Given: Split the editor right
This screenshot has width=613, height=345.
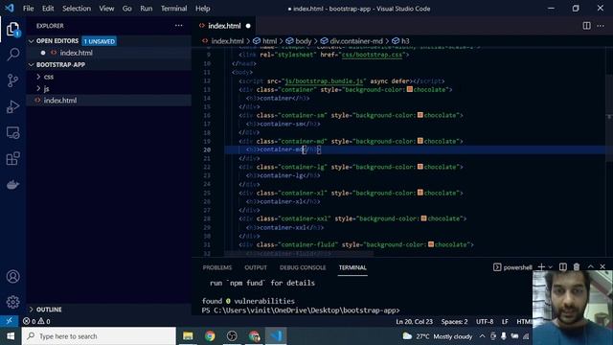Looking at the screenshot, I should [586, 26].
